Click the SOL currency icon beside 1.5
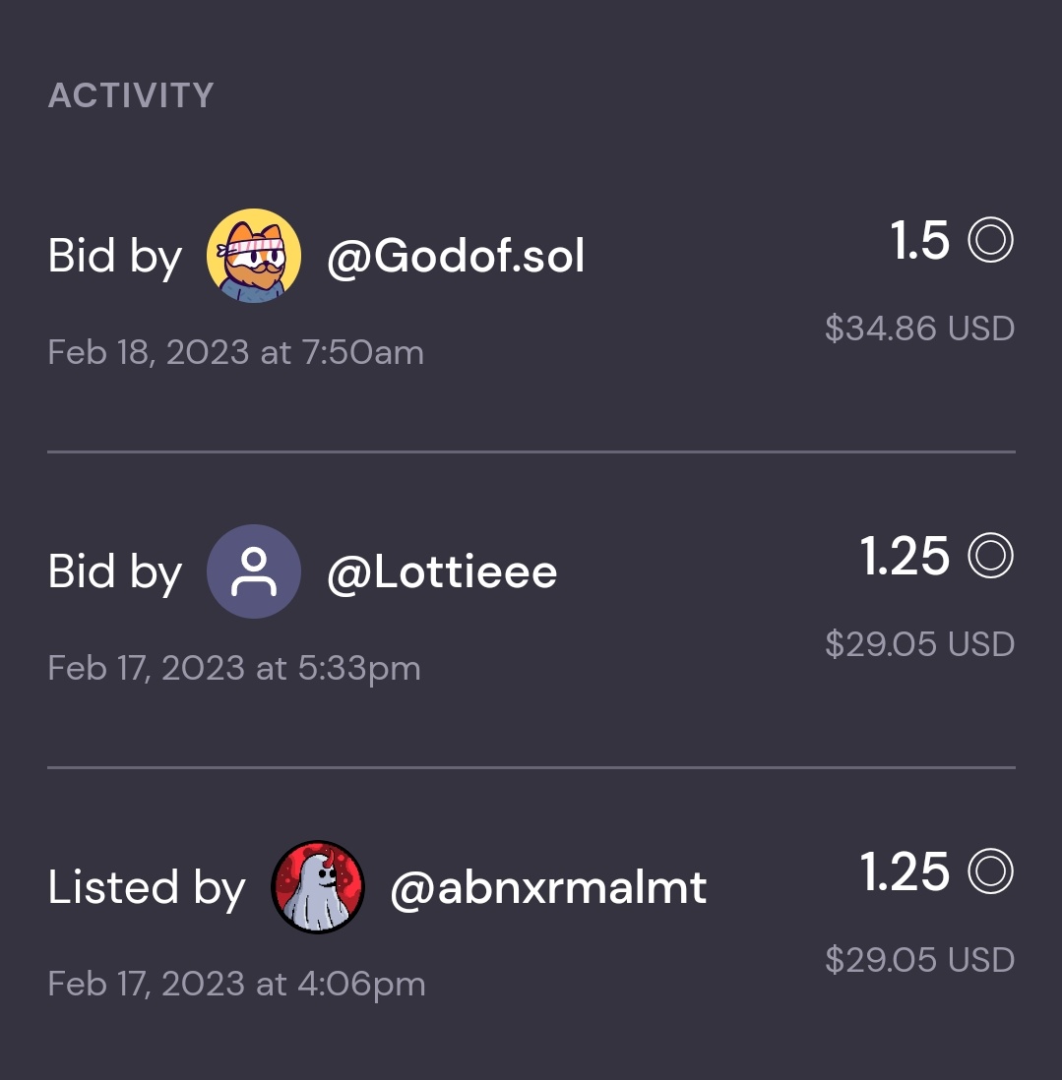This screenshot has width=1062, height=1080. pos(990,241)
